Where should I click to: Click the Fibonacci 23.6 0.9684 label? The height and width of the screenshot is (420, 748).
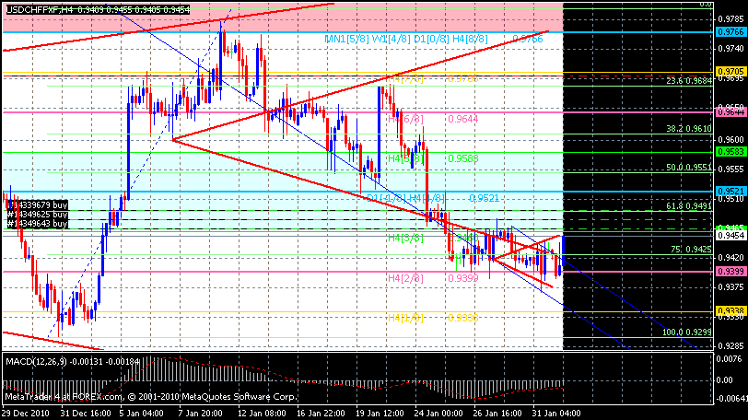pos(689,81)
